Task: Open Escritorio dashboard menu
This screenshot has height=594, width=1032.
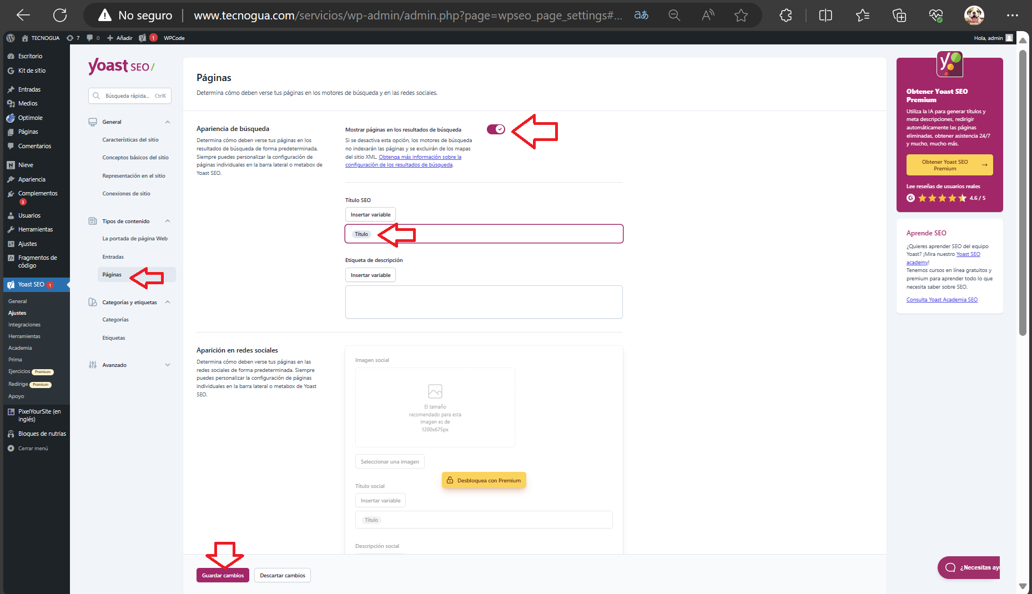Action: [30, 56]
